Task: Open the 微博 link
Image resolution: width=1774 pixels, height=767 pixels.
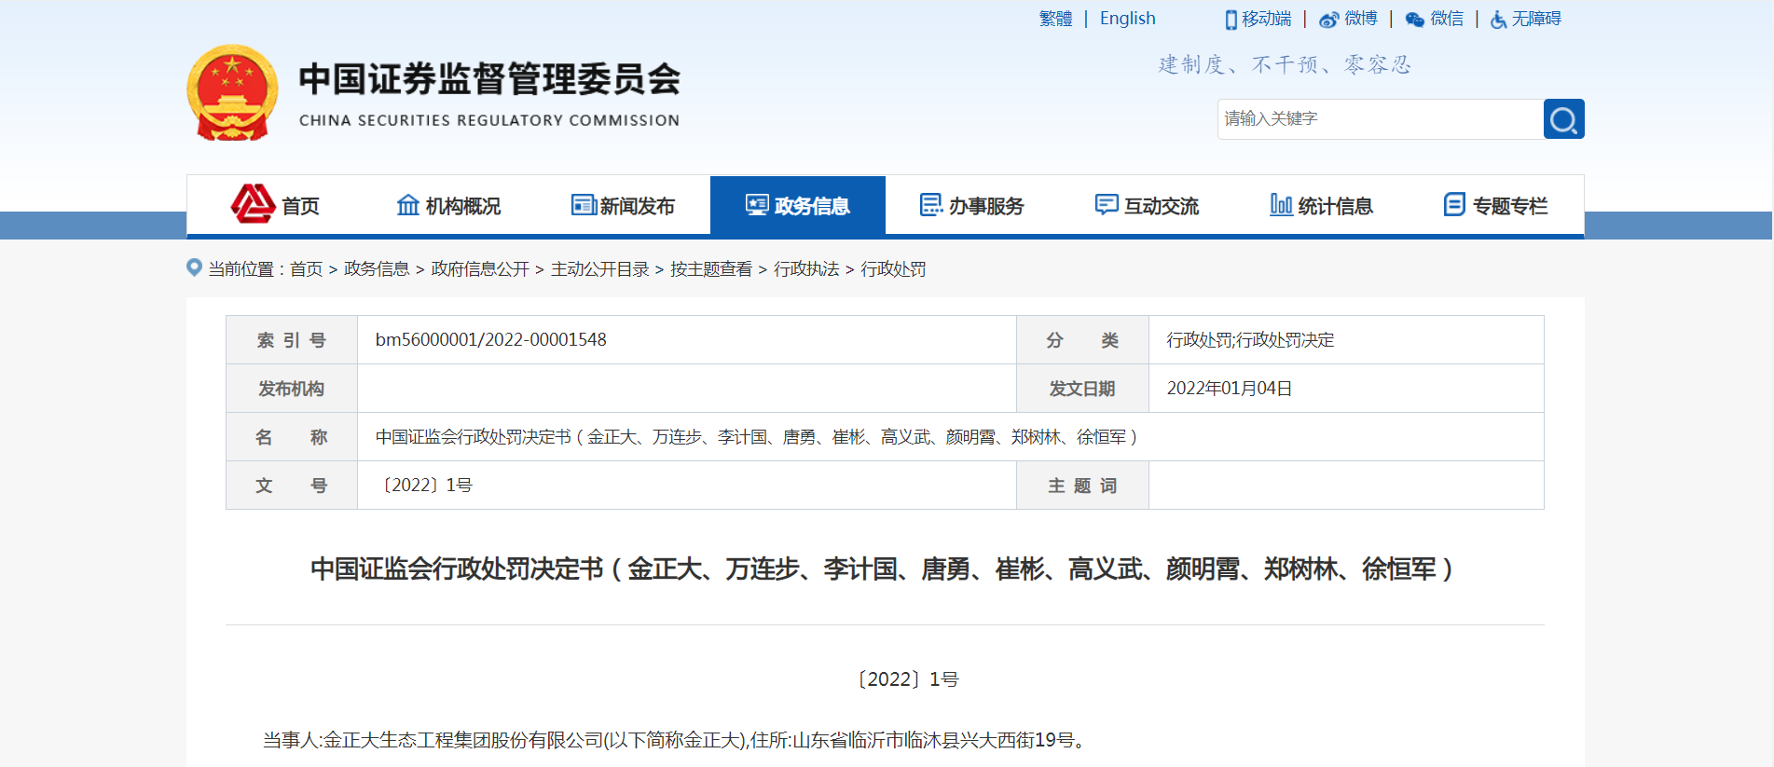Action: coord(1361,19)
